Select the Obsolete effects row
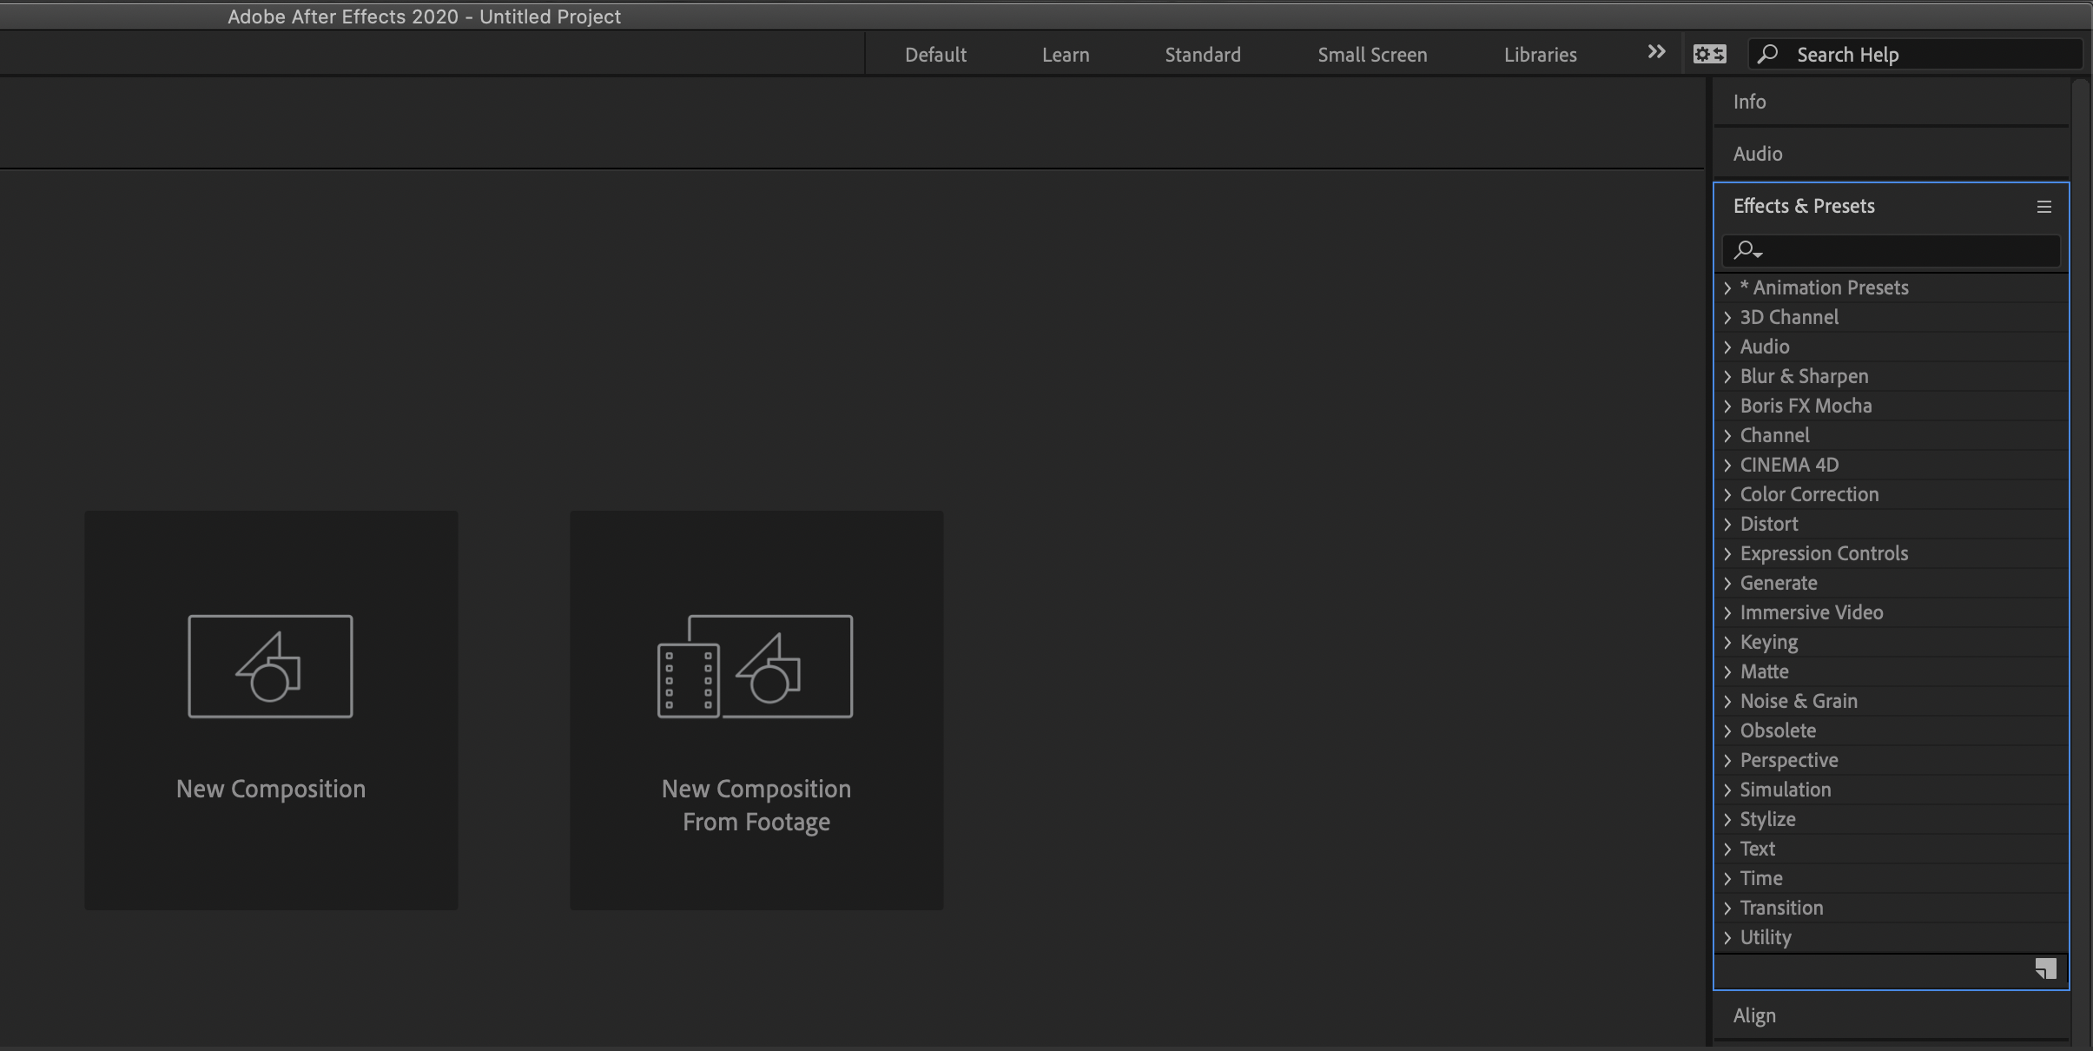 (x=1892, y=731)
